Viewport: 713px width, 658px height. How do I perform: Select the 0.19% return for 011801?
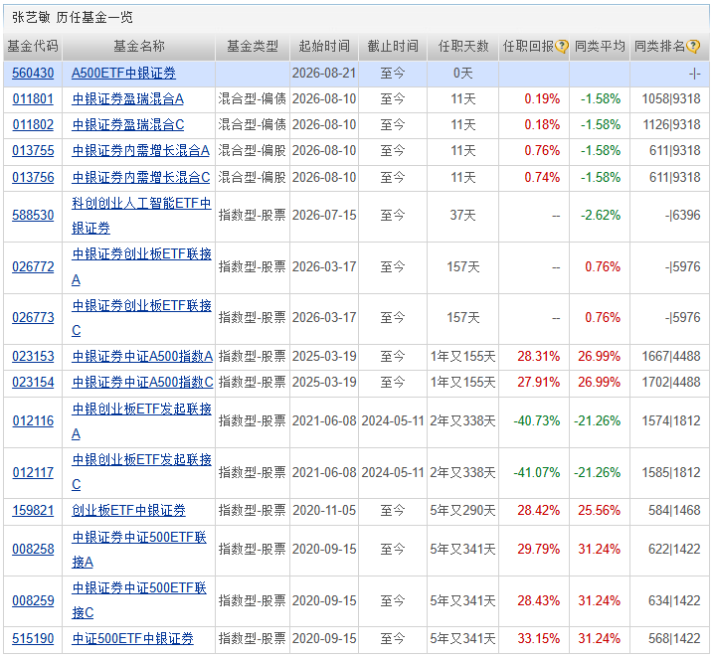pos(542,99)
